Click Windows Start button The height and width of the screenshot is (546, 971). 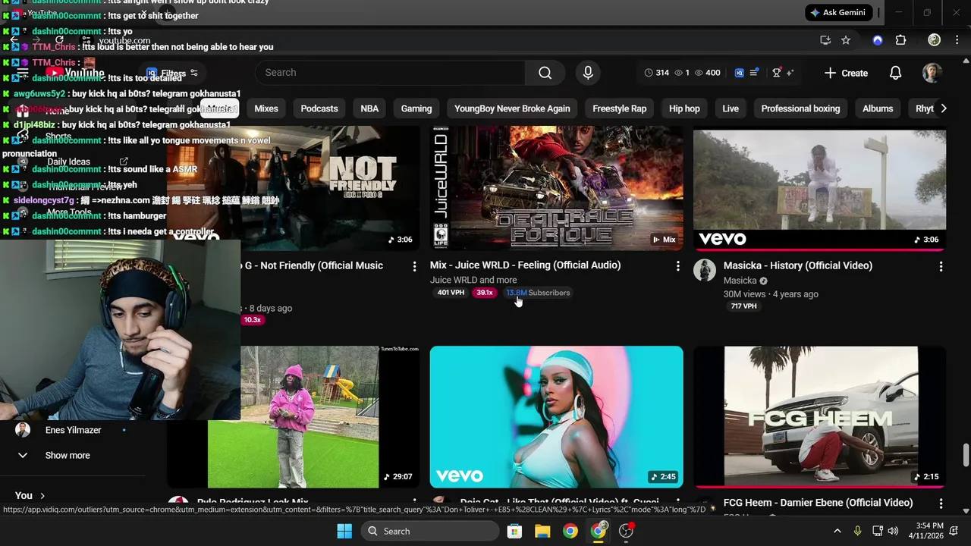(x=344, y=531)
